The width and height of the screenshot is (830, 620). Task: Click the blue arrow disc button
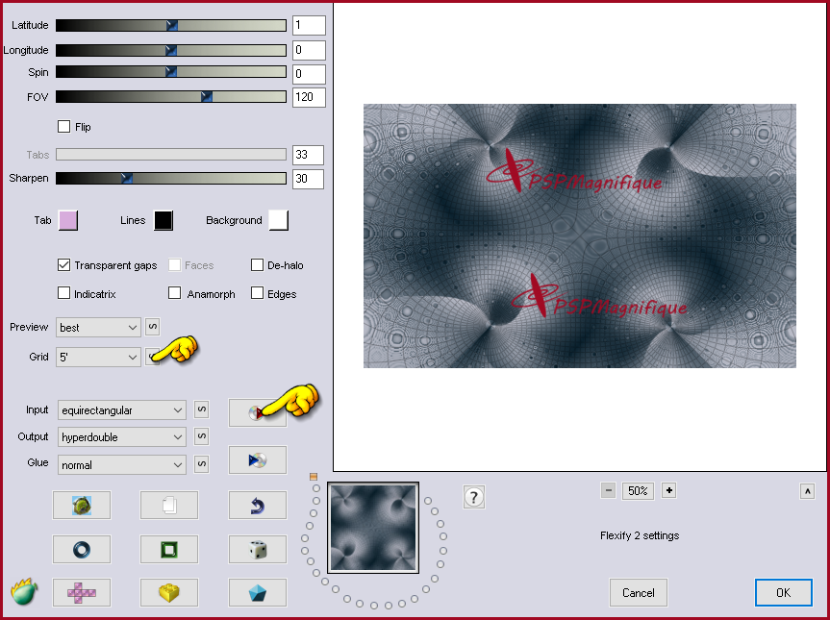click(x=257, y=460)
